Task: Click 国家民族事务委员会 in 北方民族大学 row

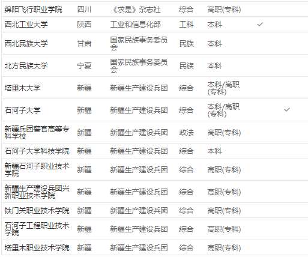Action: coord(139,65)
